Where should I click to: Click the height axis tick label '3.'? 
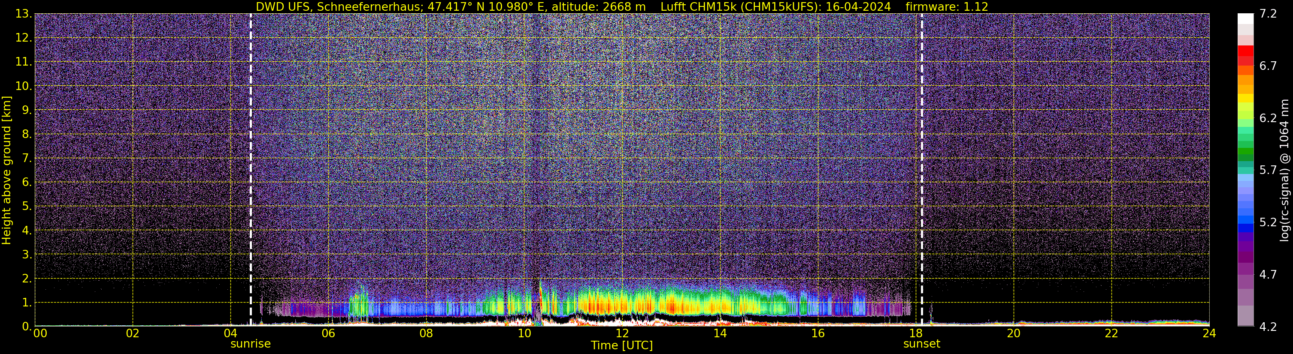point(27,255)
